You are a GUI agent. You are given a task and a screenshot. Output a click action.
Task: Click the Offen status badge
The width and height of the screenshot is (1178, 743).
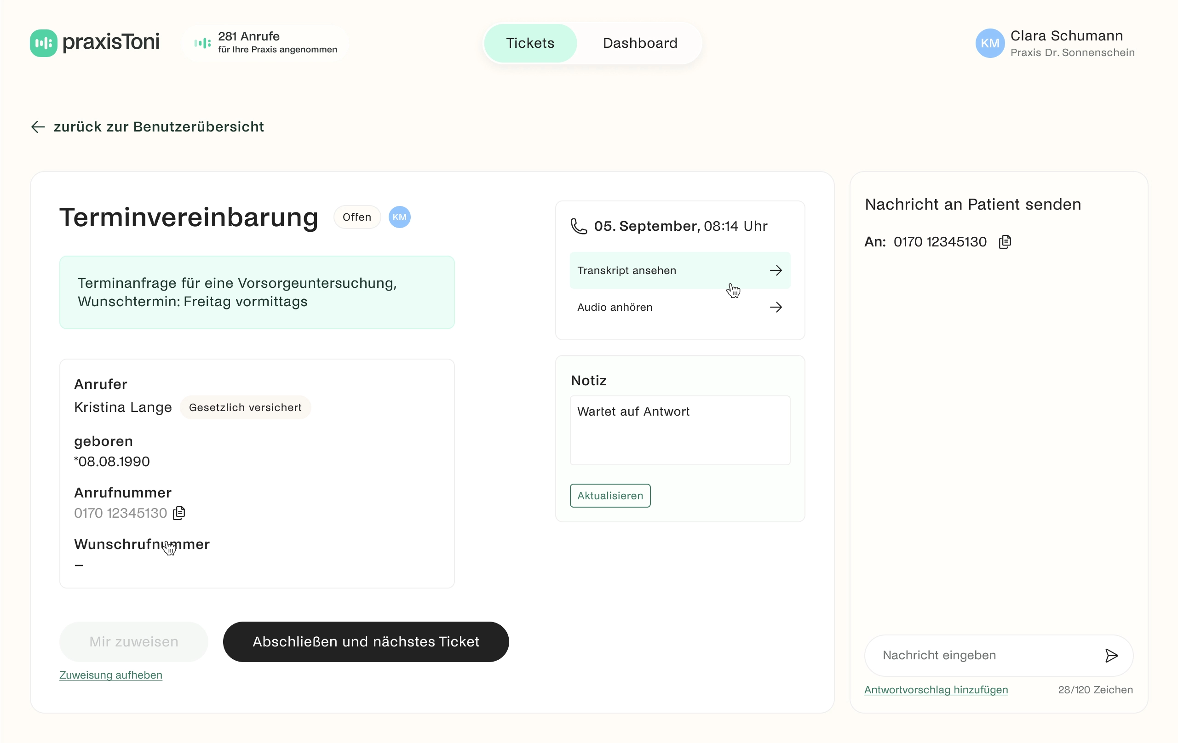click(356, 217)
